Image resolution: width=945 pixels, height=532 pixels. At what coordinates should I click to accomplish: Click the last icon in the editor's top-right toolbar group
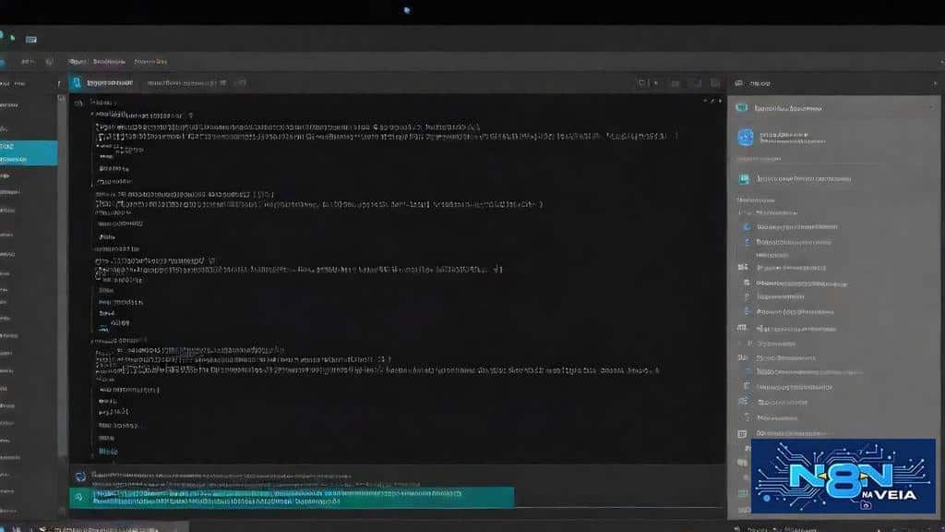pos(716,83)
